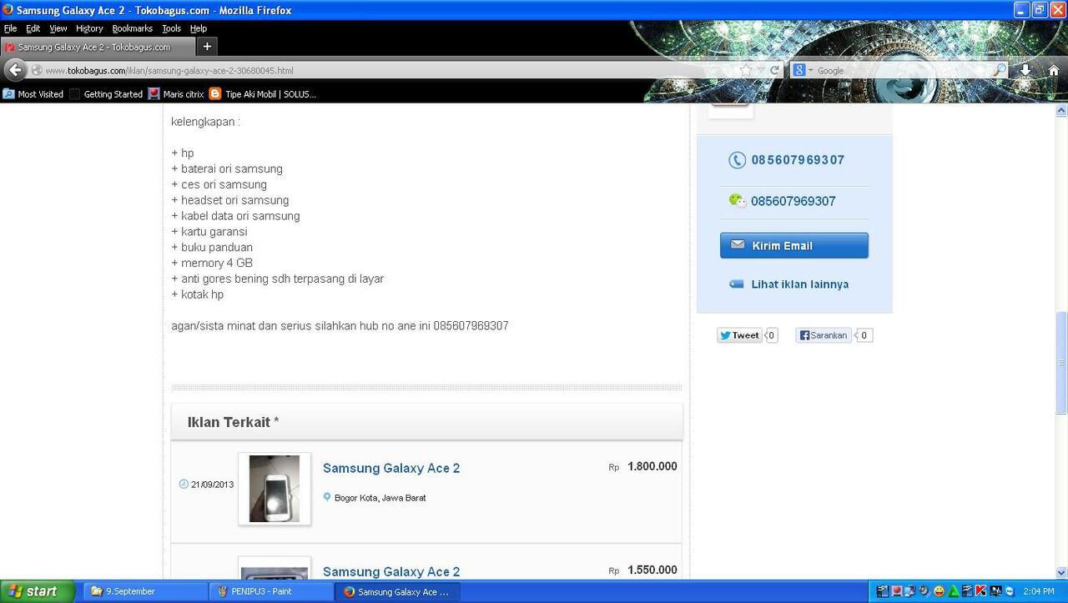Reload the page with the refresh icon
The width and height of the screenshot is (1068, 603).
pyautogui.click(x=774, y=70)
